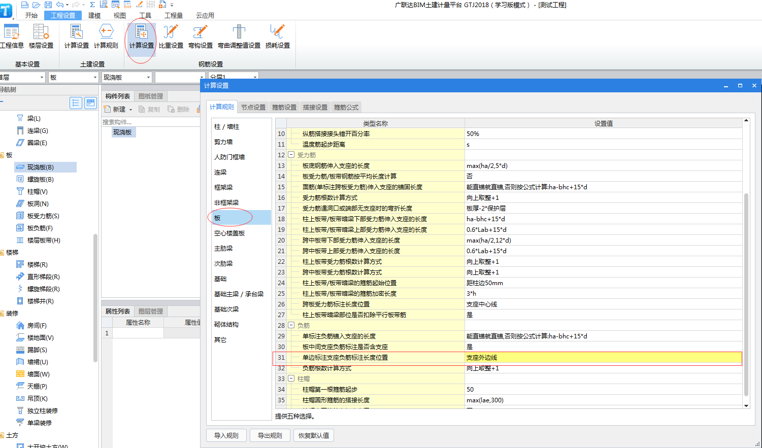Click the navigation tree vertical scrollbar
Screen dimensions: 762x448
coord(95,298)
